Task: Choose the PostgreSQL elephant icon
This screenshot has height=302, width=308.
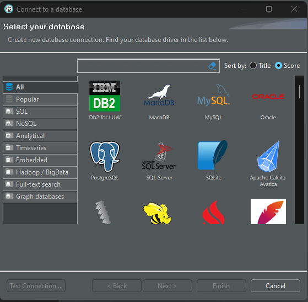Action: (x=105, y=161)
